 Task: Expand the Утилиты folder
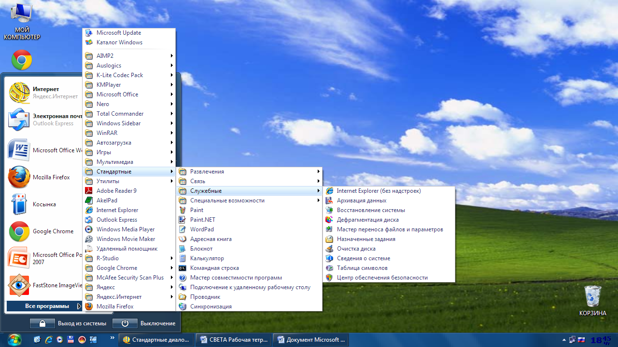(x=129, y=181)
